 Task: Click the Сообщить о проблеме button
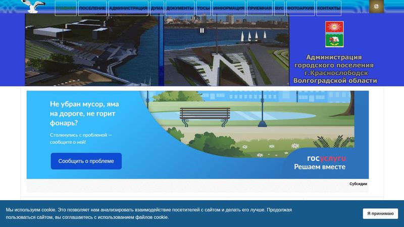point(86,161)
